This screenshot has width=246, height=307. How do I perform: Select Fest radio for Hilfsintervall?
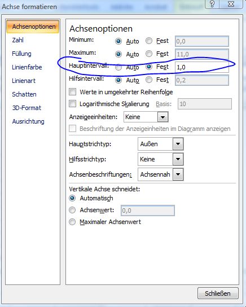click(149, 80)
